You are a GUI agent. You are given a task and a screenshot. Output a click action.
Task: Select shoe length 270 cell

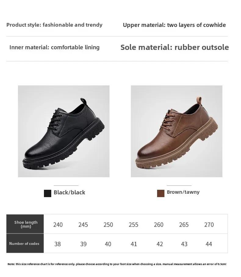[209, 225]
